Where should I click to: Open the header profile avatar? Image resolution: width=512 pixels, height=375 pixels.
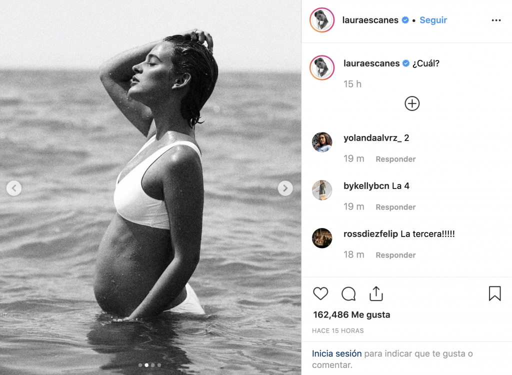pos(321,20)
